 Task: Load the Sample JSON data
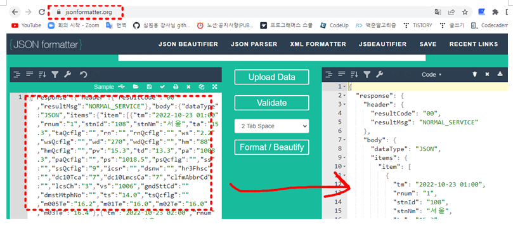(104, 87)
